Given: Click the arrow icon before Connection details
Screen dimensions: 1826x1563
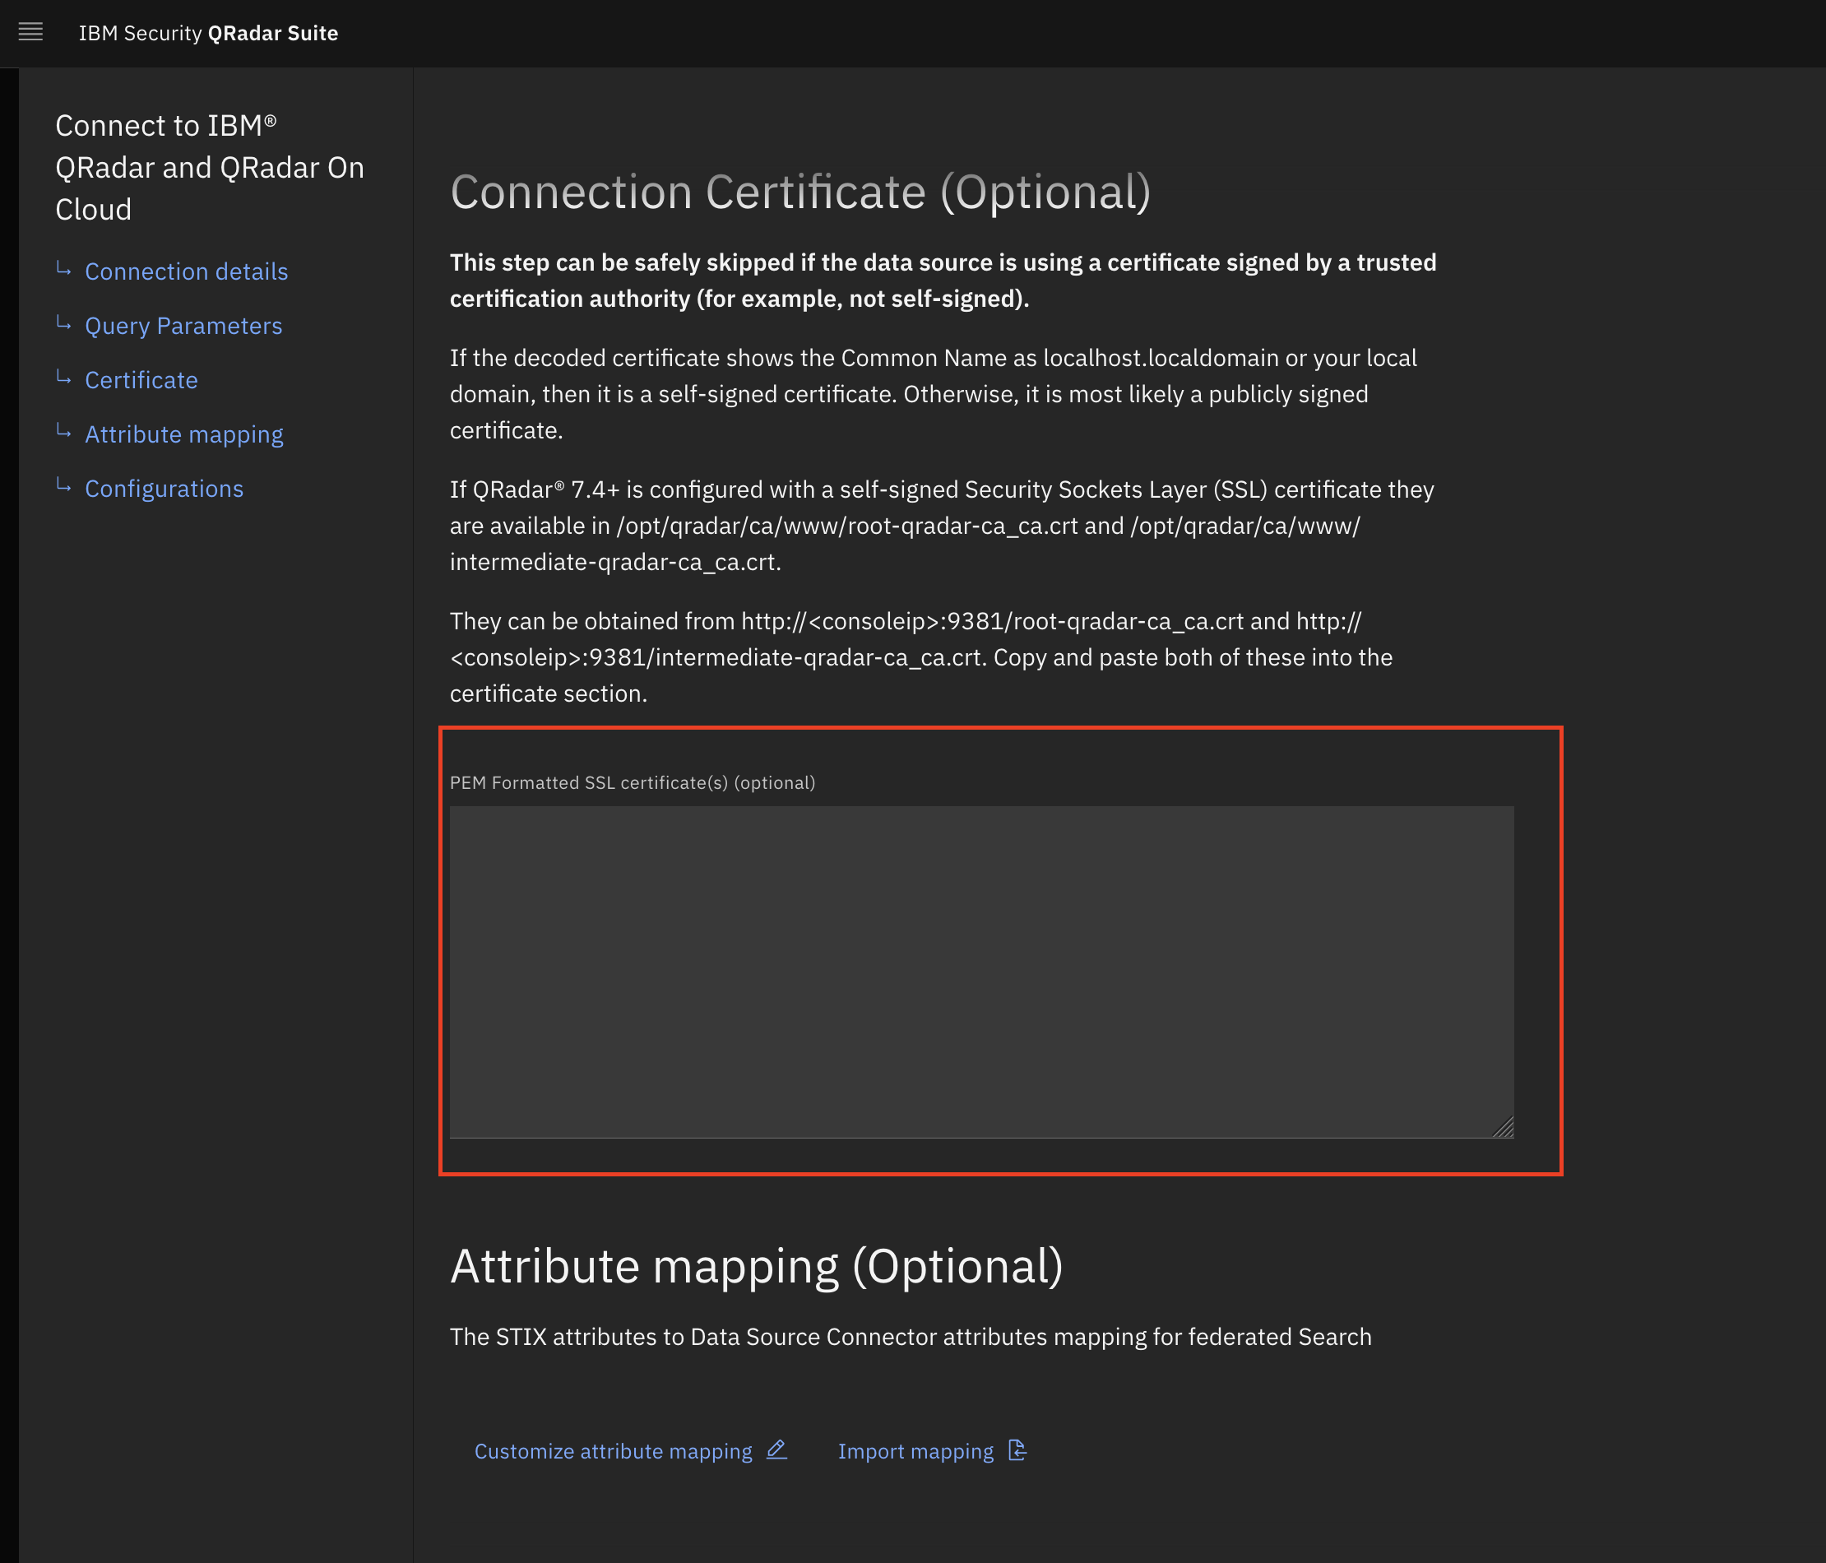Looking at the screenshot, I should tap(63, 269).
